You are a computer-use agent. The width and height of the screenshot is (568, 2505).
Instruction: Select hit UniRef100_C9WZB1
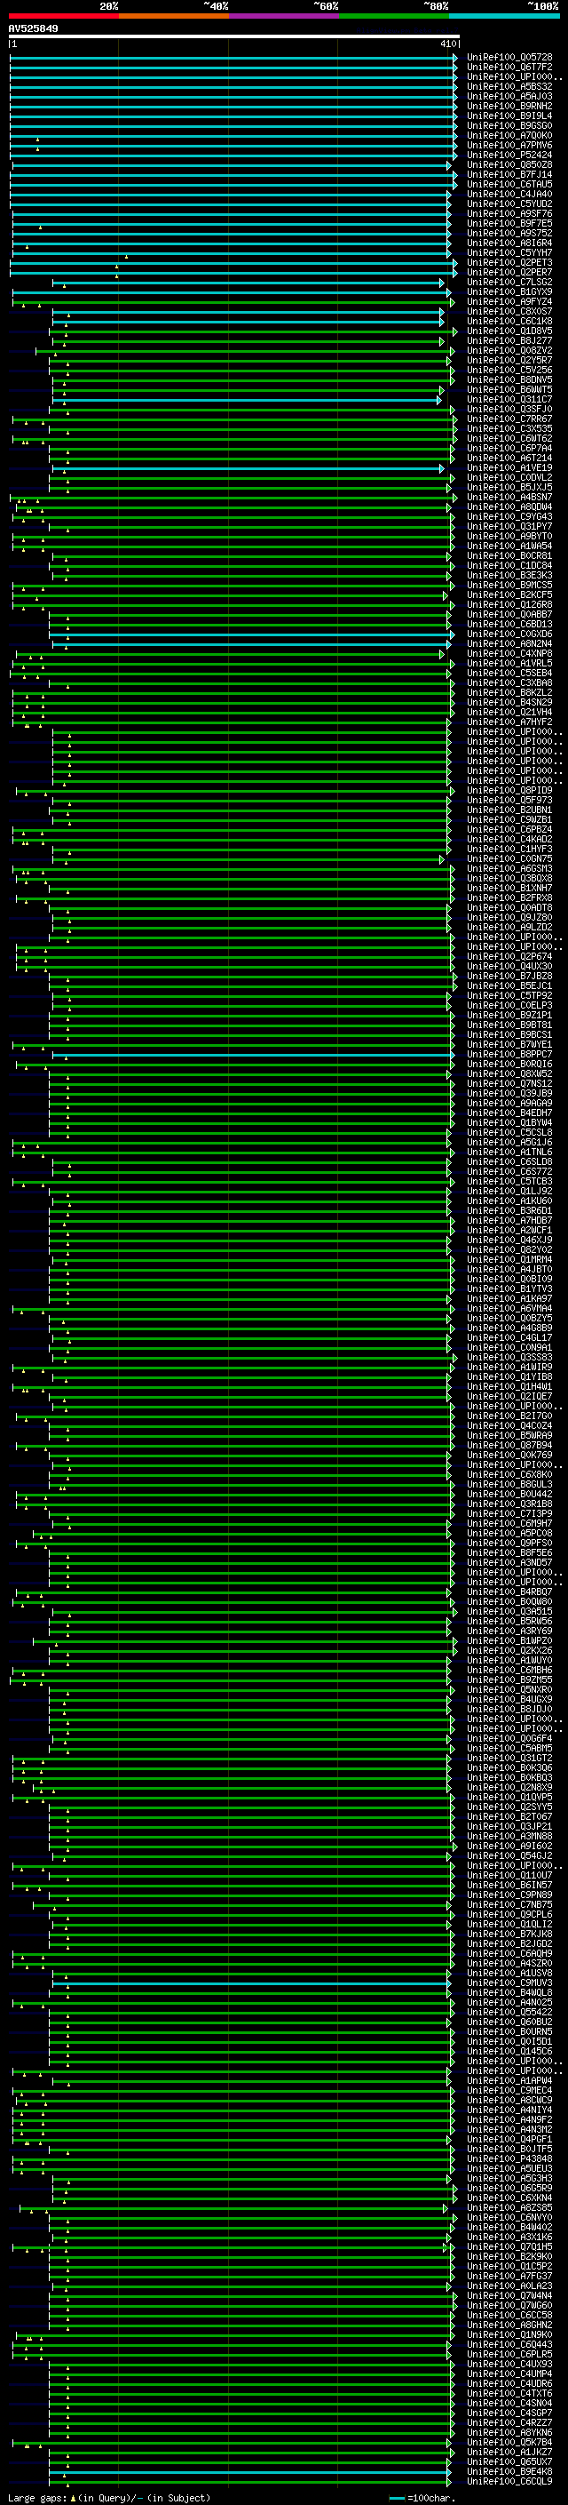[509, 820]
